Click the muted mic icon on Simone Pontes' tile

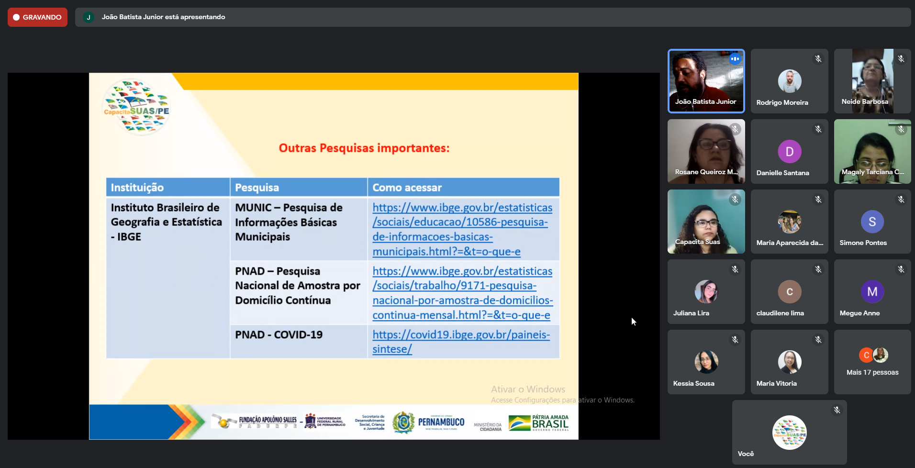coord(901,200)
